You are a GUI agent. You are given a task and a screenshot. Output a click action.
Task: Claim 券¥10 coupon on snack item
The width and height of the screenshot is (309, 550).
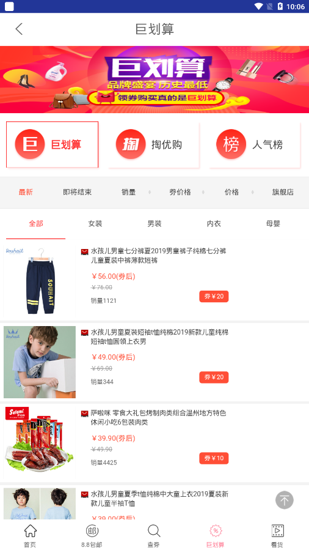tap(214, 458)
